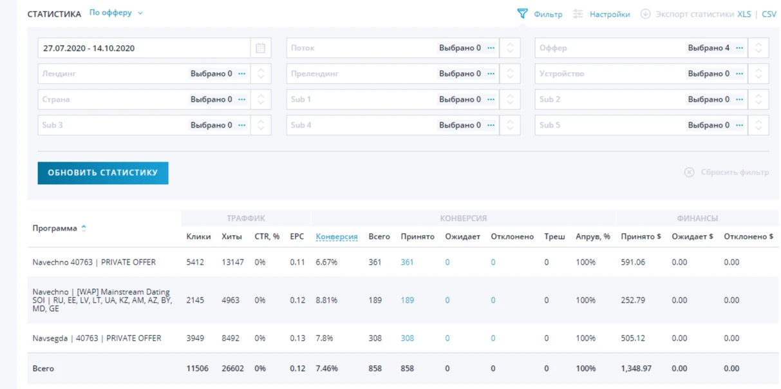The height and width of the screenshot is (389, 781).
Task: Open the three-dots menu for Поток
Action: tap(491, 48)
